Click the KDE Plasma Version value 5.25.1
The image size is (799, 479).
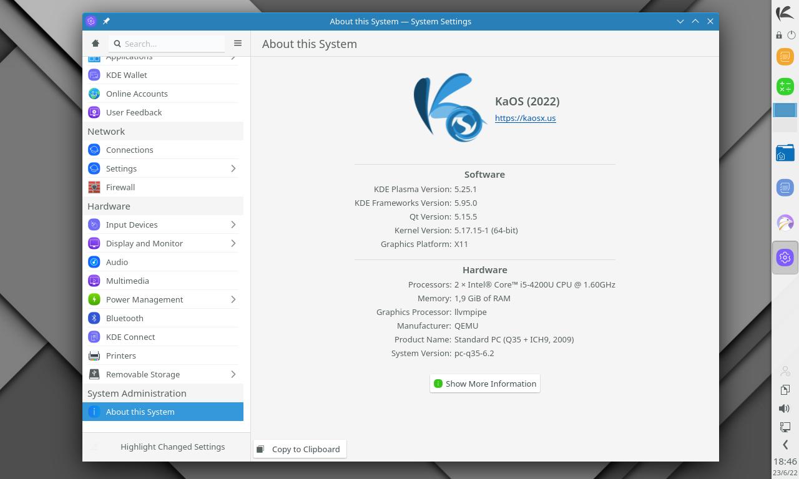(x=466, y=189)
